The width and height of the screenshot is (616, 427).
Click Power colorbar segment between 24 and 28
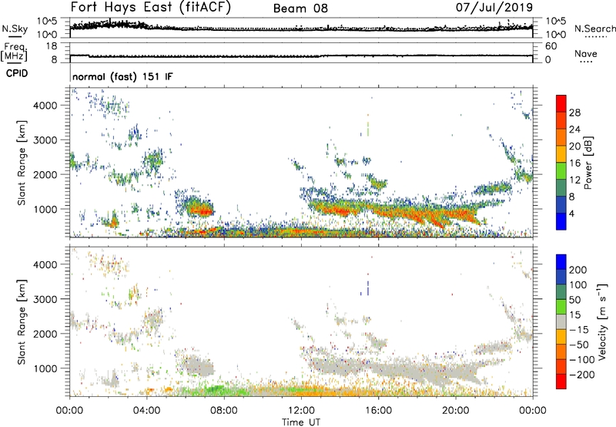tap(561, 120)
